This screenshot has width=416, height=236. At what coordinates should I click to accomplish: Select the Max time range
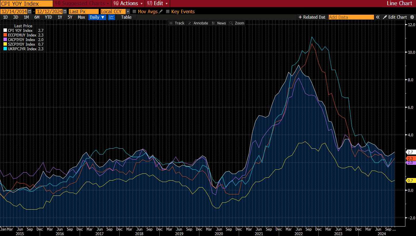click(81, 17)
